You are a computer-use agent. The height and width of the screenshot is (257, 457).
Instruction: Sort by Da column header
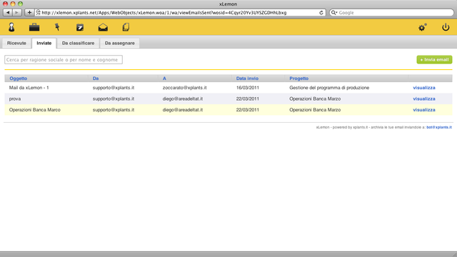click(96, 79)
